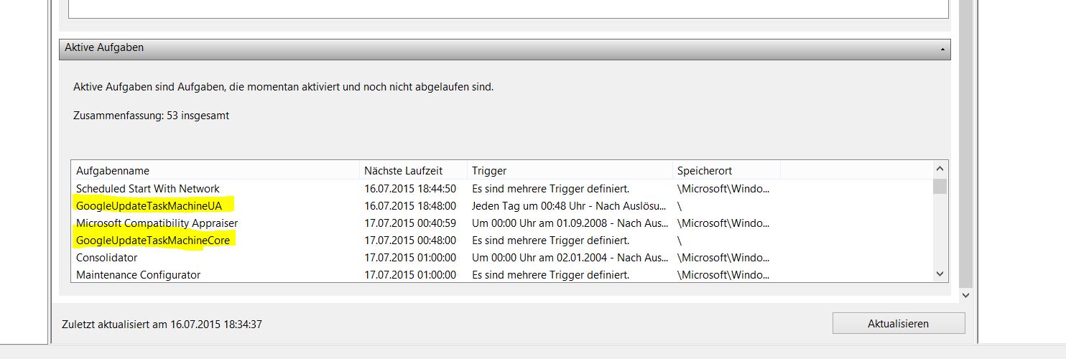Select the GoogleUpdateTaskMachineUA task

(149, 206)
